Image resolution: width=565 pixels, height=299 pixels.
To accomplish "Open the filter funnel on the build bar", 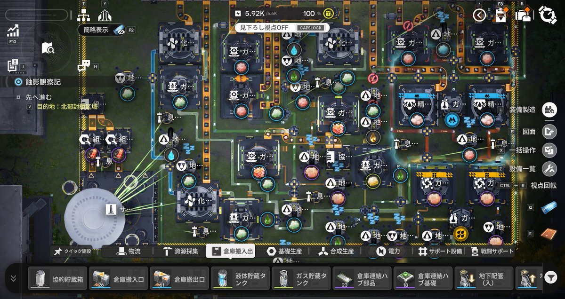I will [x=550, y=278].
